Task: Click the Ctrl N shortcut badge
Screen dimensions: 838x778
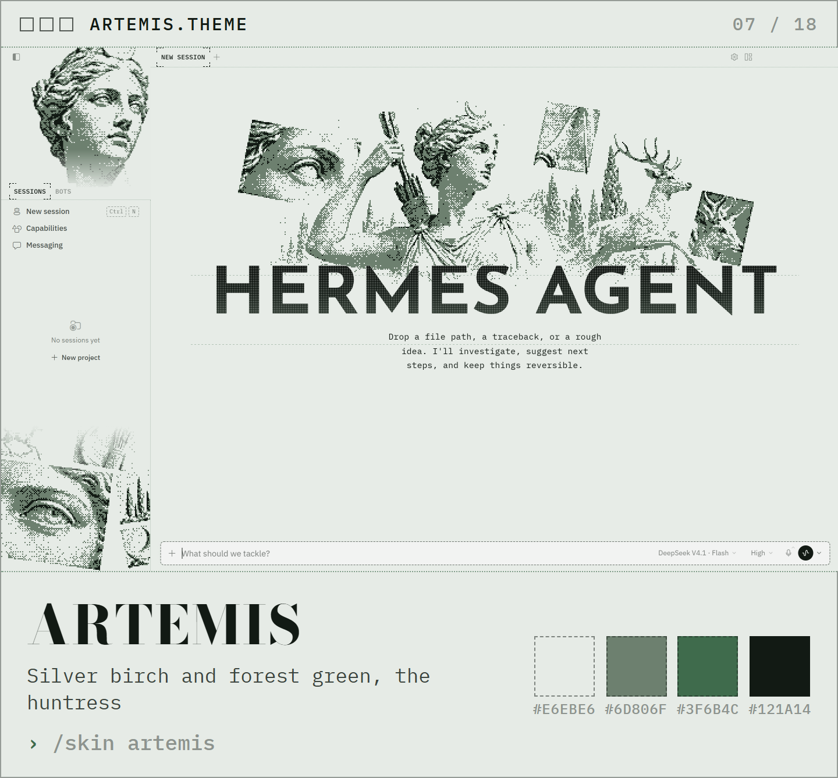Action: click(123, 212)
